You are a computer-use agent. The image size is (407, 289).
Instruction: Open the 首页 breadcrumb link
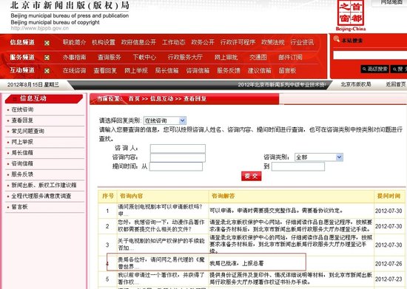click(134, 99)
